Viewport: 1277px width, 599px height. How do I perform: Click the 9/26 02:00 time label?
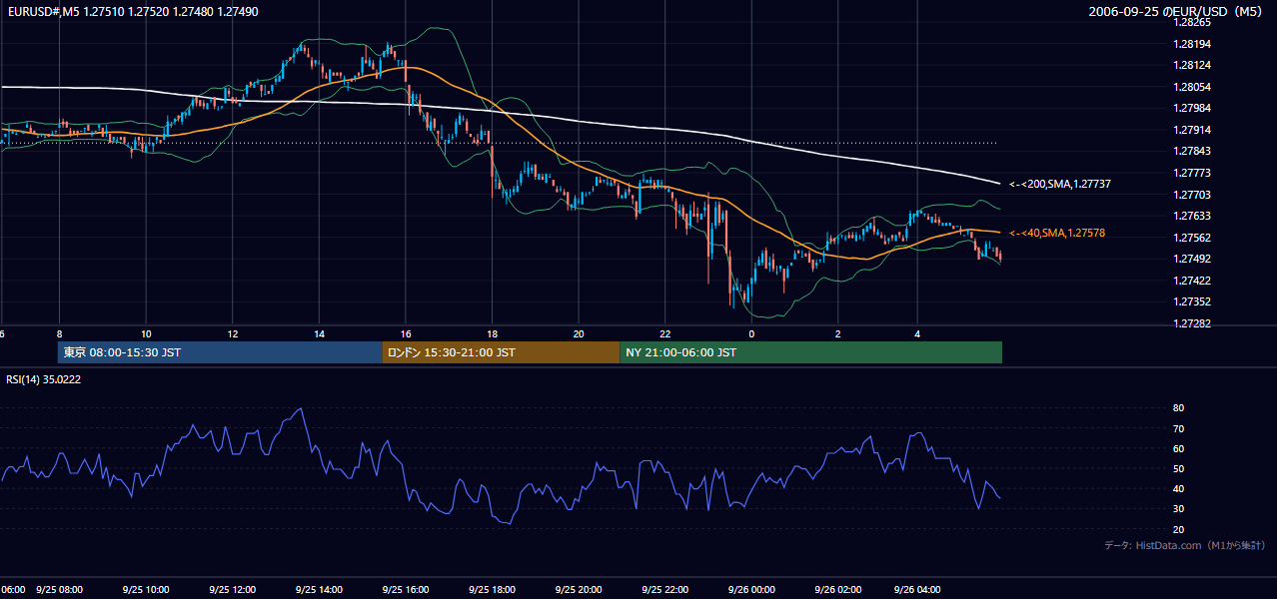pos(838,589)
